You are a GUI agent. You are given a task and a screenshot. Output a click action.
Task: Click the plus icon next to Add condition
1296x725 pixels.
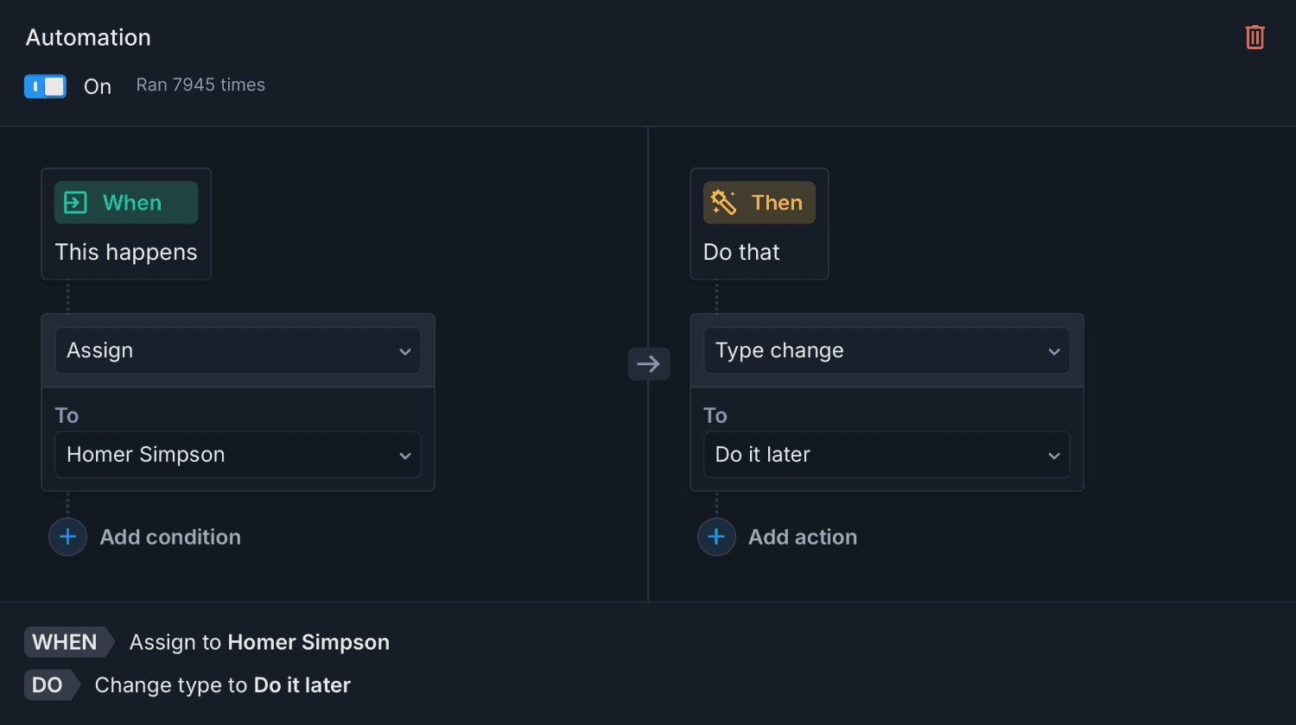[67, 537]
